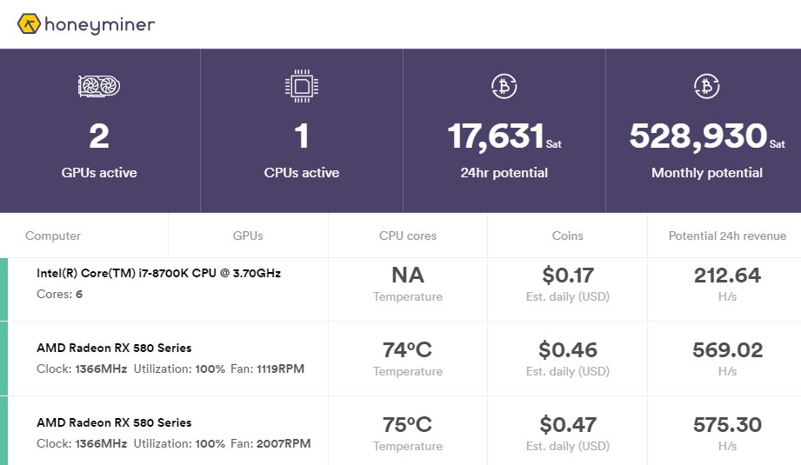801x465 pixels.
Task: Click the Fan: 1119RPM reading
Action: point(267,369)
